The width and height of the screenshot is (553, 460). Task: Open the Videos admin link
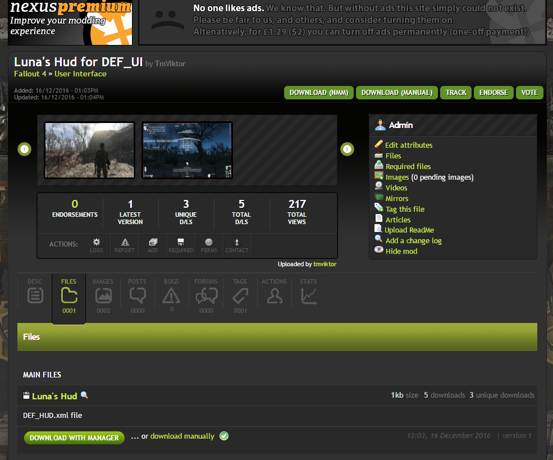click(396, 188)
